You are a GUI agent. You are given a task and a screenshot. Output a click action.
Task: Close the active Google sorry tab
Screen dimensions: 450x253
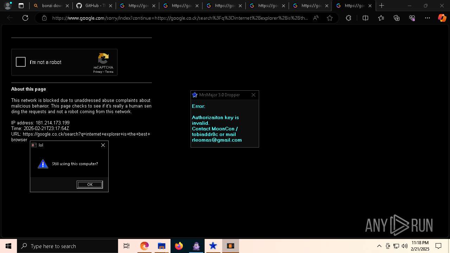370,6
